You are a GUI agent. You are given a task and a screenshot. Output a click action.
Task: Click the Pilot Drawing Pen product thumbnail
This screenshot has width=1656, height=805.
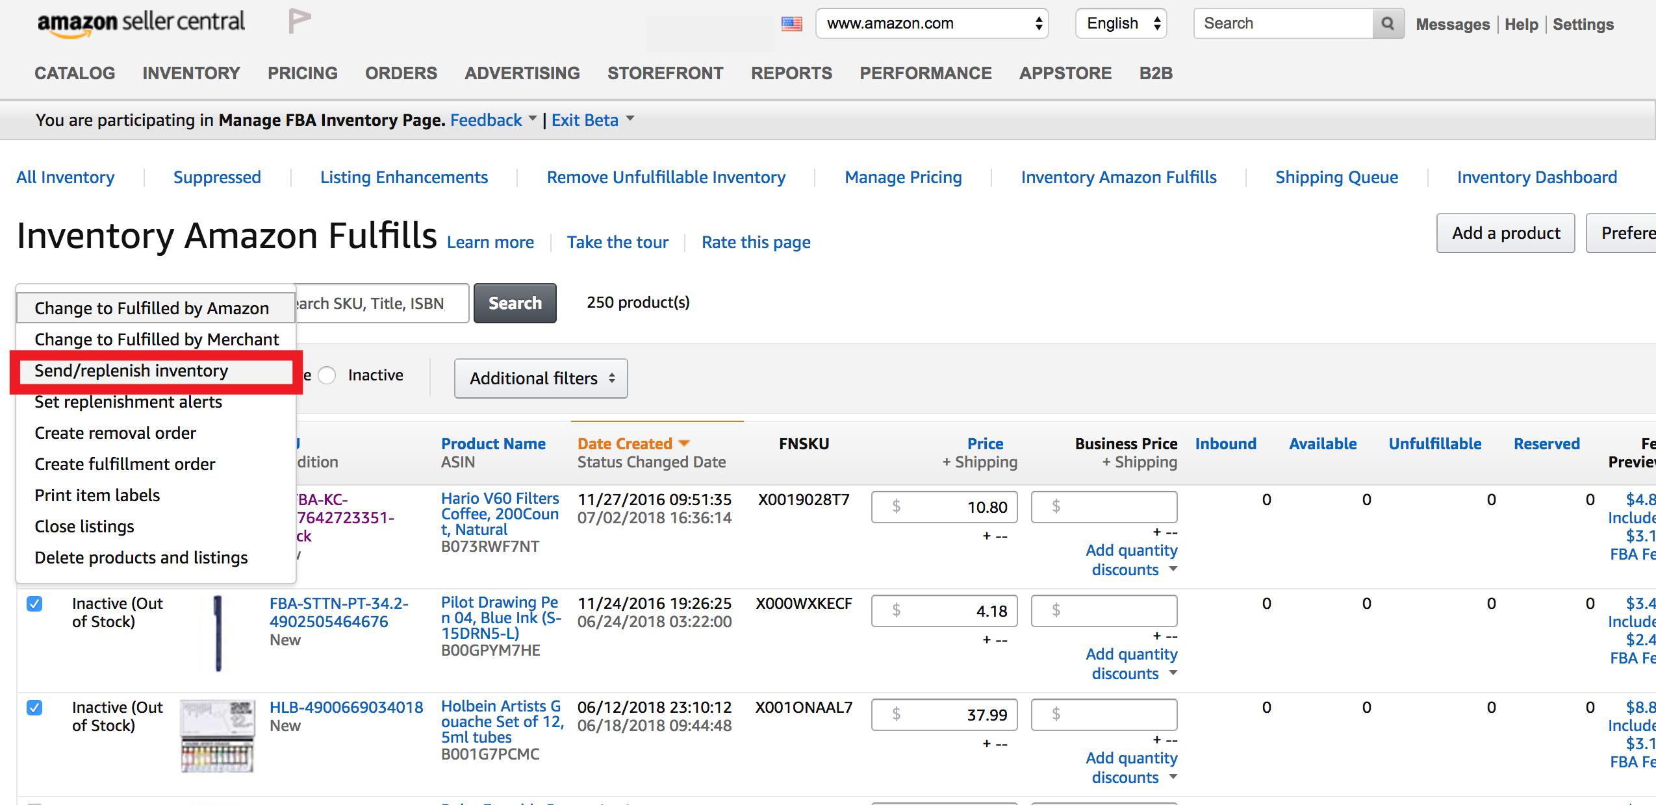click(x=218, y=633)
